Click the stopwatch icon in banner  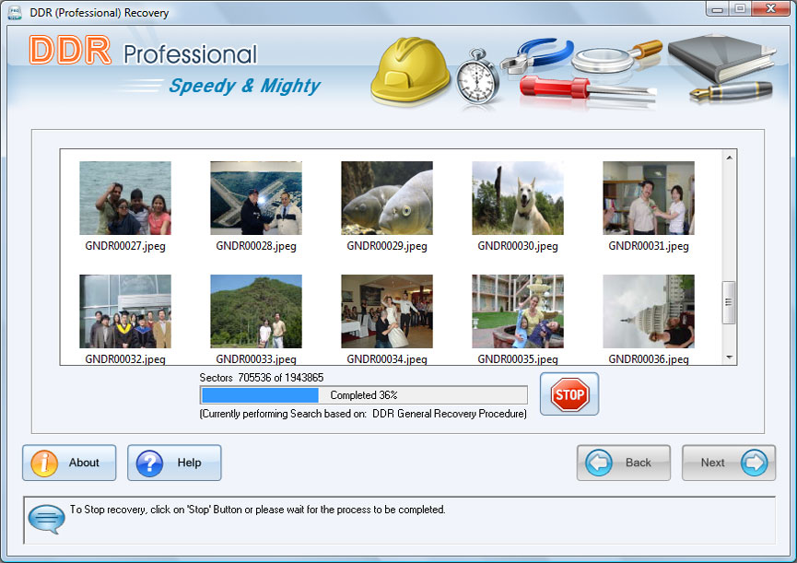point(477,77)
